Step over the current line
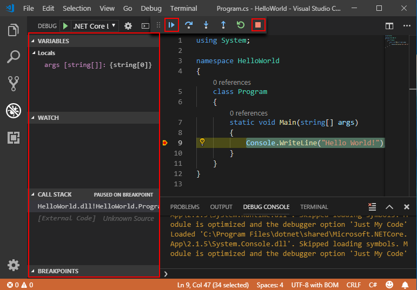Image resolution: width=417 pixels, height=290 pixels. [x=189, y=25]
